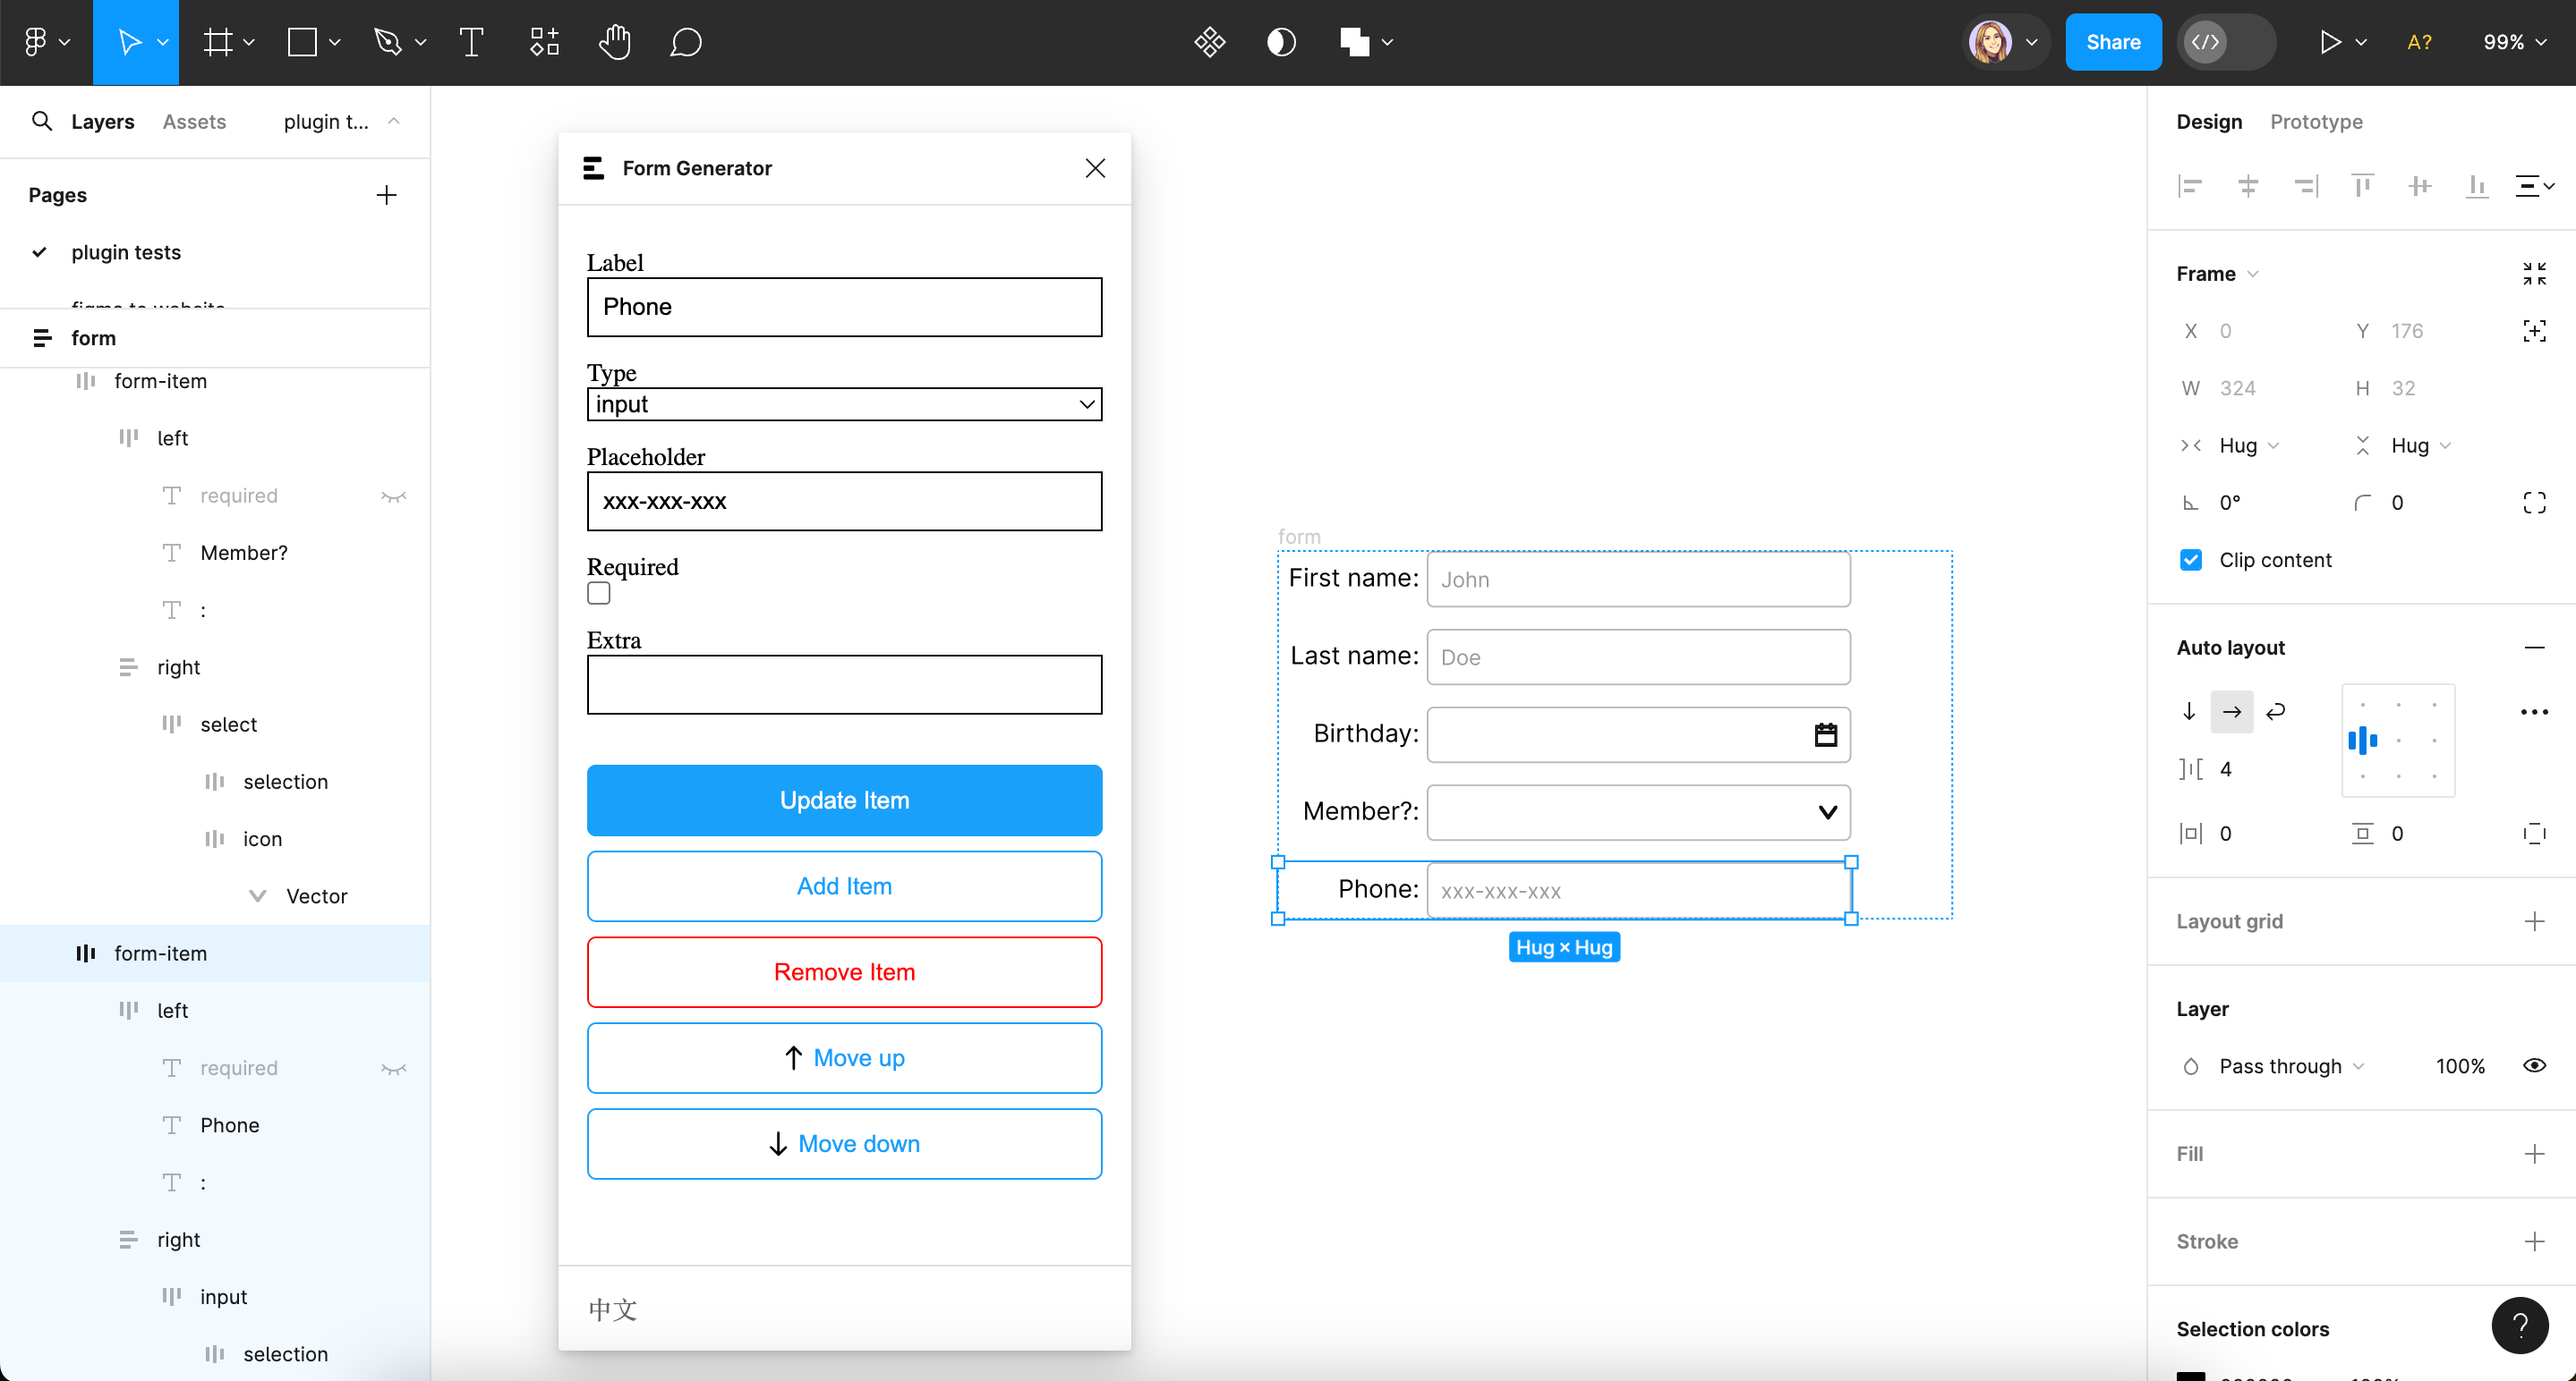This screenshot has width=2576, height=1381.
Task: Check the Required checkbox
Action: pyautogui.click(x=599, y=594)
